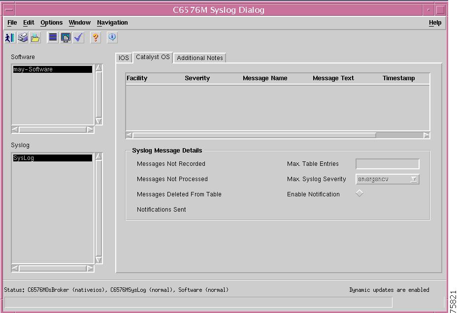Click the bottom status message field

(198, 302)
